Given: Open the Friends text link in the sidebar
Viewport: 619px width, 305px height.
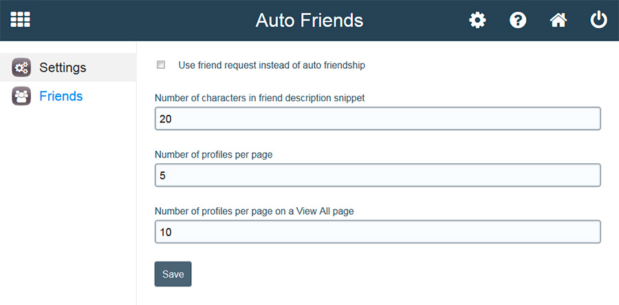Looking at the screenshot, I should click(61, 96).
